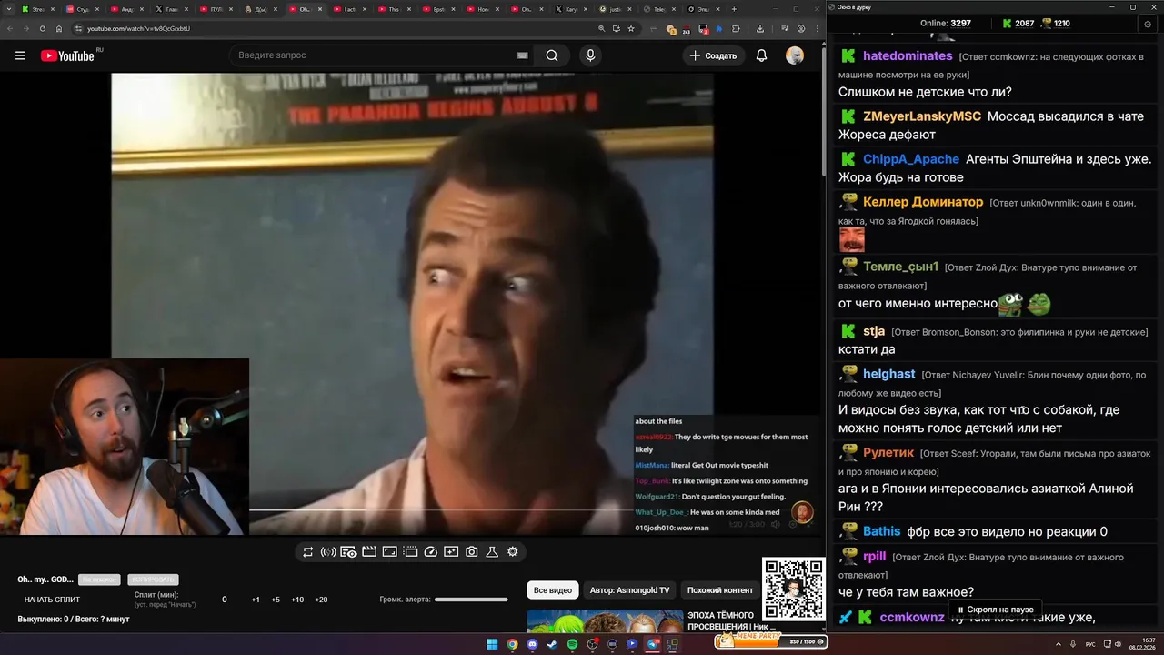Screen dimensions: 1164x655
Task: Open Chrome from the taskbar
Action: [x=512, y=644]
